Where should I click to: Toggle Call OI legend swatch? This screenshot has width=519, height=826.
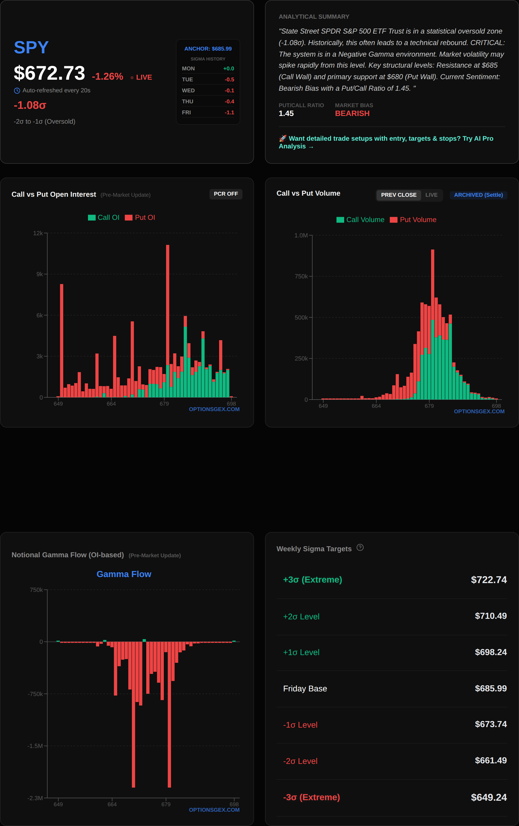coord(92,217)
